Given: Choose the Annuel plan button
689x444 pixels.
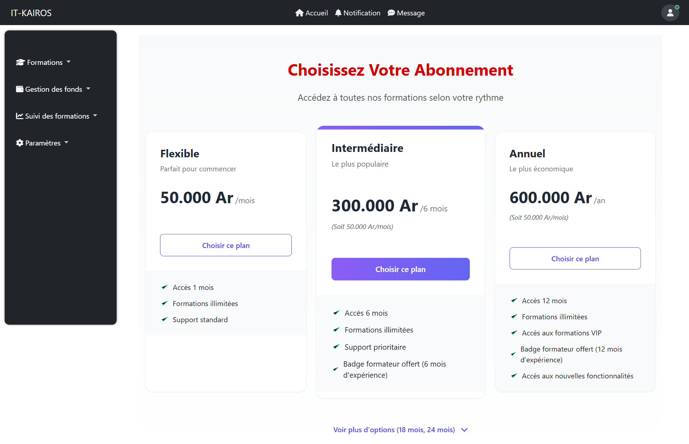Looking at the screenshot, I should pyautogui.click(x=575, y=259).
